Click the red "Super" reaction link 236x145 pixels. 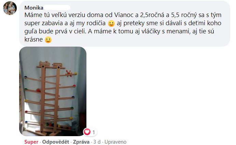point(31,142)
